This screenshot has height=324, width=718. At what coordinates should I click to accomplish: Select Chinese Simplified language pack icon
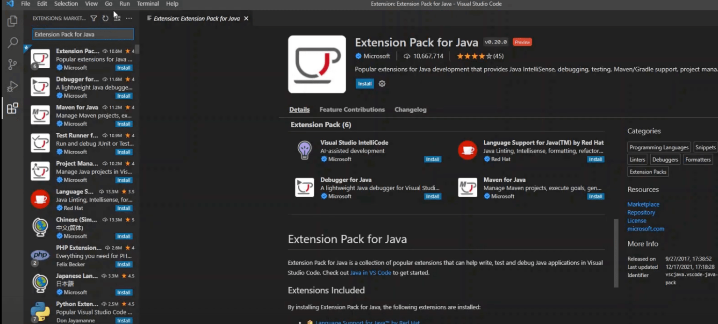pos(40,227)
